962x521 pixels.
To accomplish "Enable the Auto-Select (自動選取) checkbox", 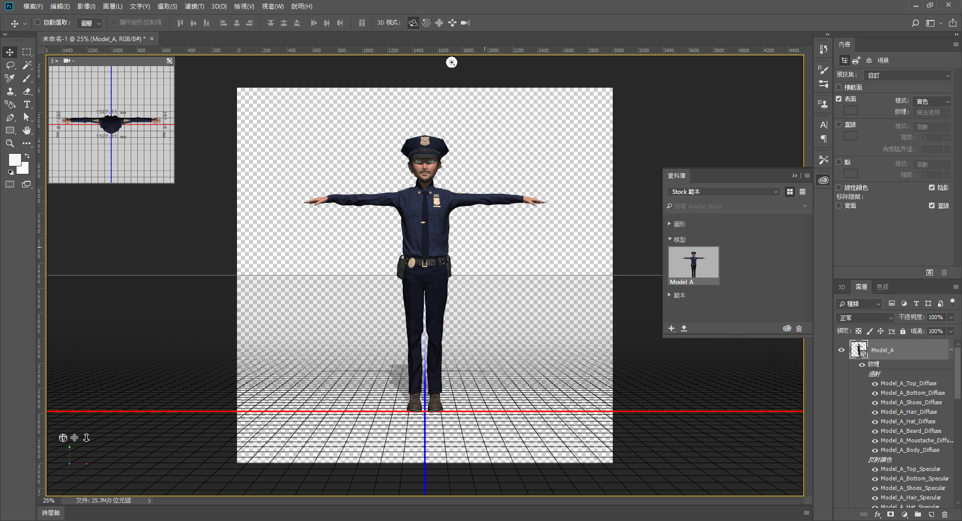I will [x=38, y=23].
